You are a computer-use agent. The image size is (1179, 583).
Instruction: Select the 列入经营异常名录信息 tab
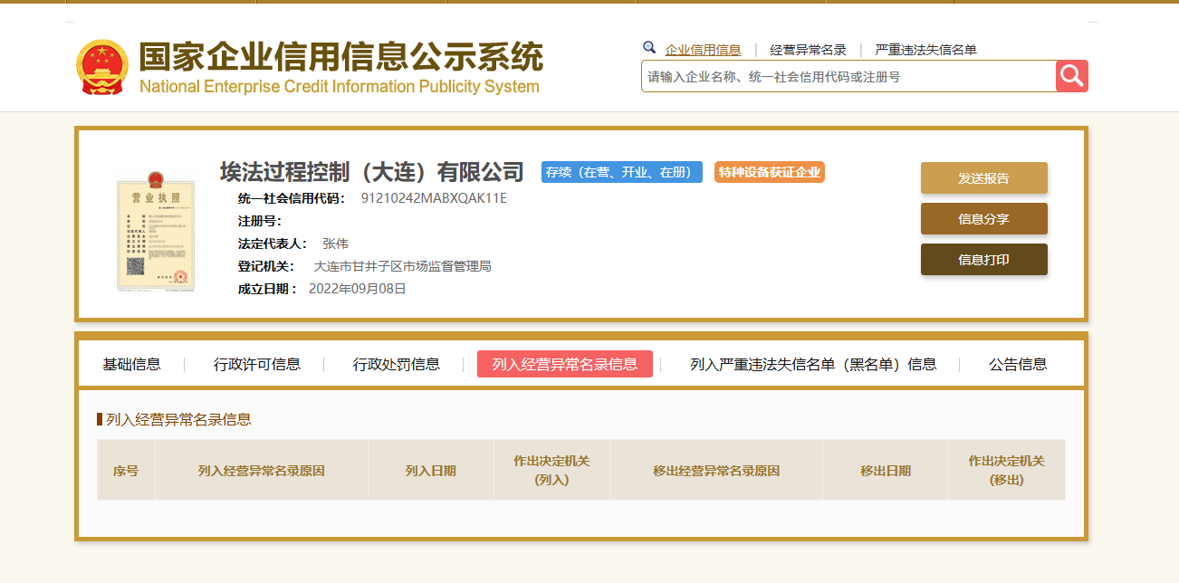(564, 364)
